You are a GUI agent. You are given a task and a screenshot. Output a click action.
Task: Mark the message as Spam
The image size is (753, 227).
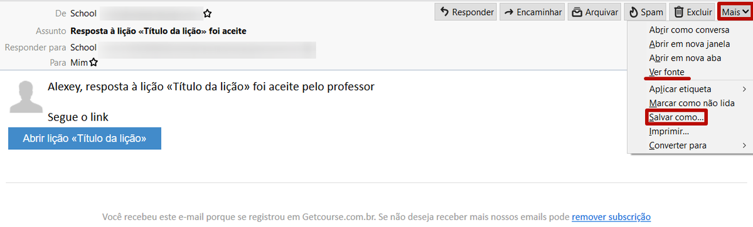pos(646,12)
